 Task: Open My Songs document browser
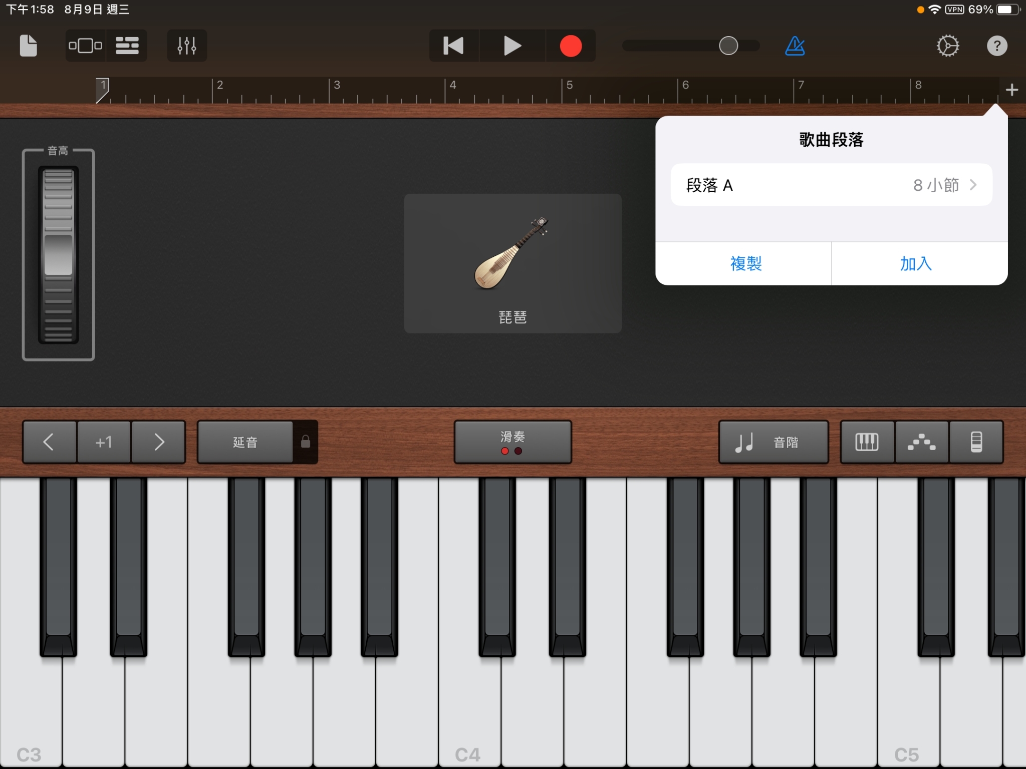tap(28, 46)
